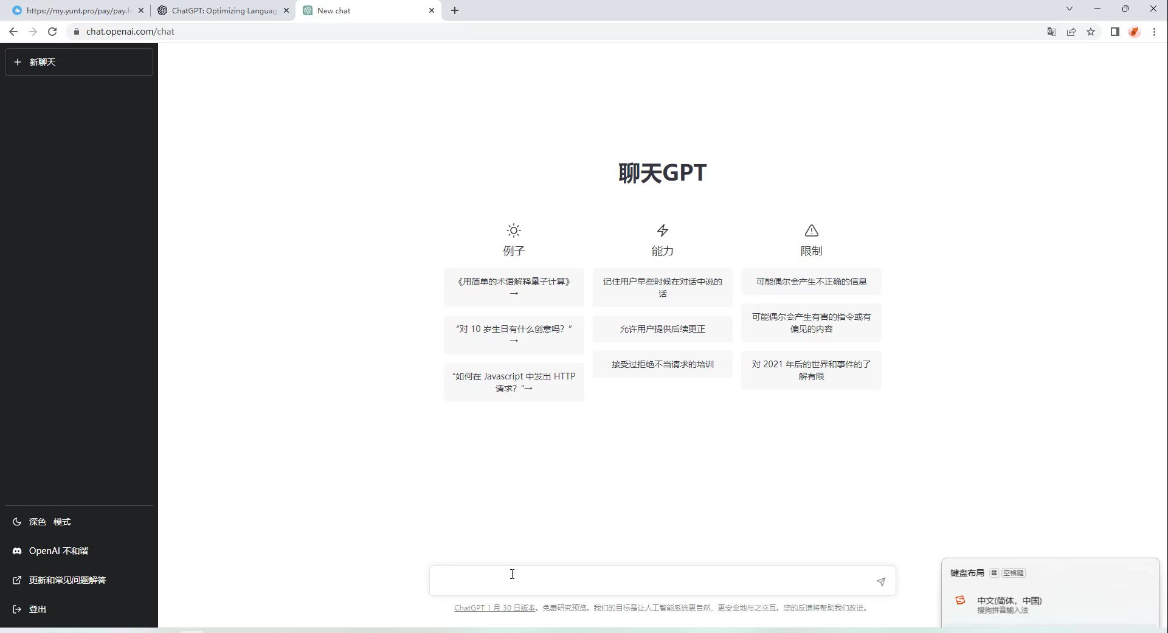Click the 键盘布局 header text

pos(967,573)
